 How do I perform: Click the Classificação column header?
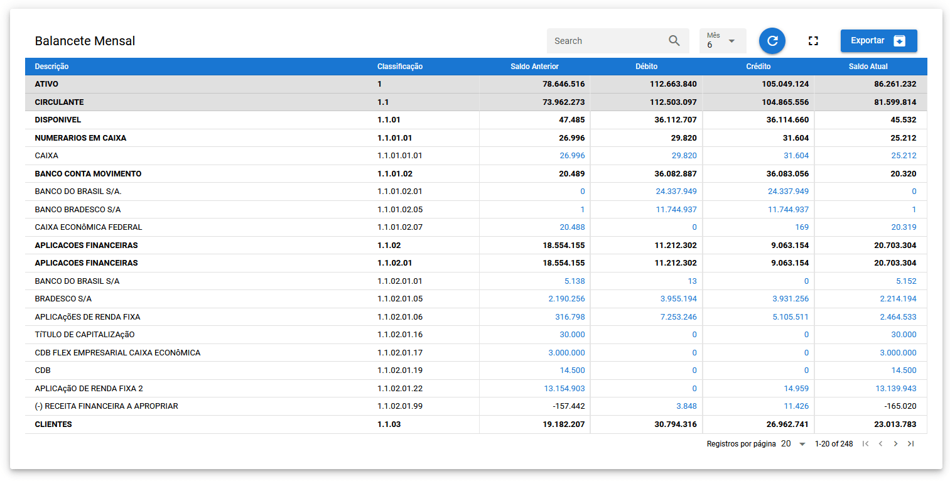point(400,67)
